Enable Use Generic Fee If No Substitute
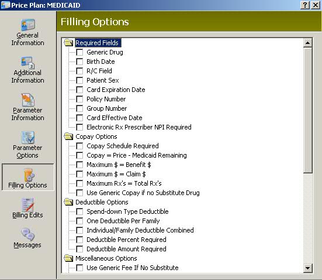Screen dimensions: 322x280 pos(79,268)
